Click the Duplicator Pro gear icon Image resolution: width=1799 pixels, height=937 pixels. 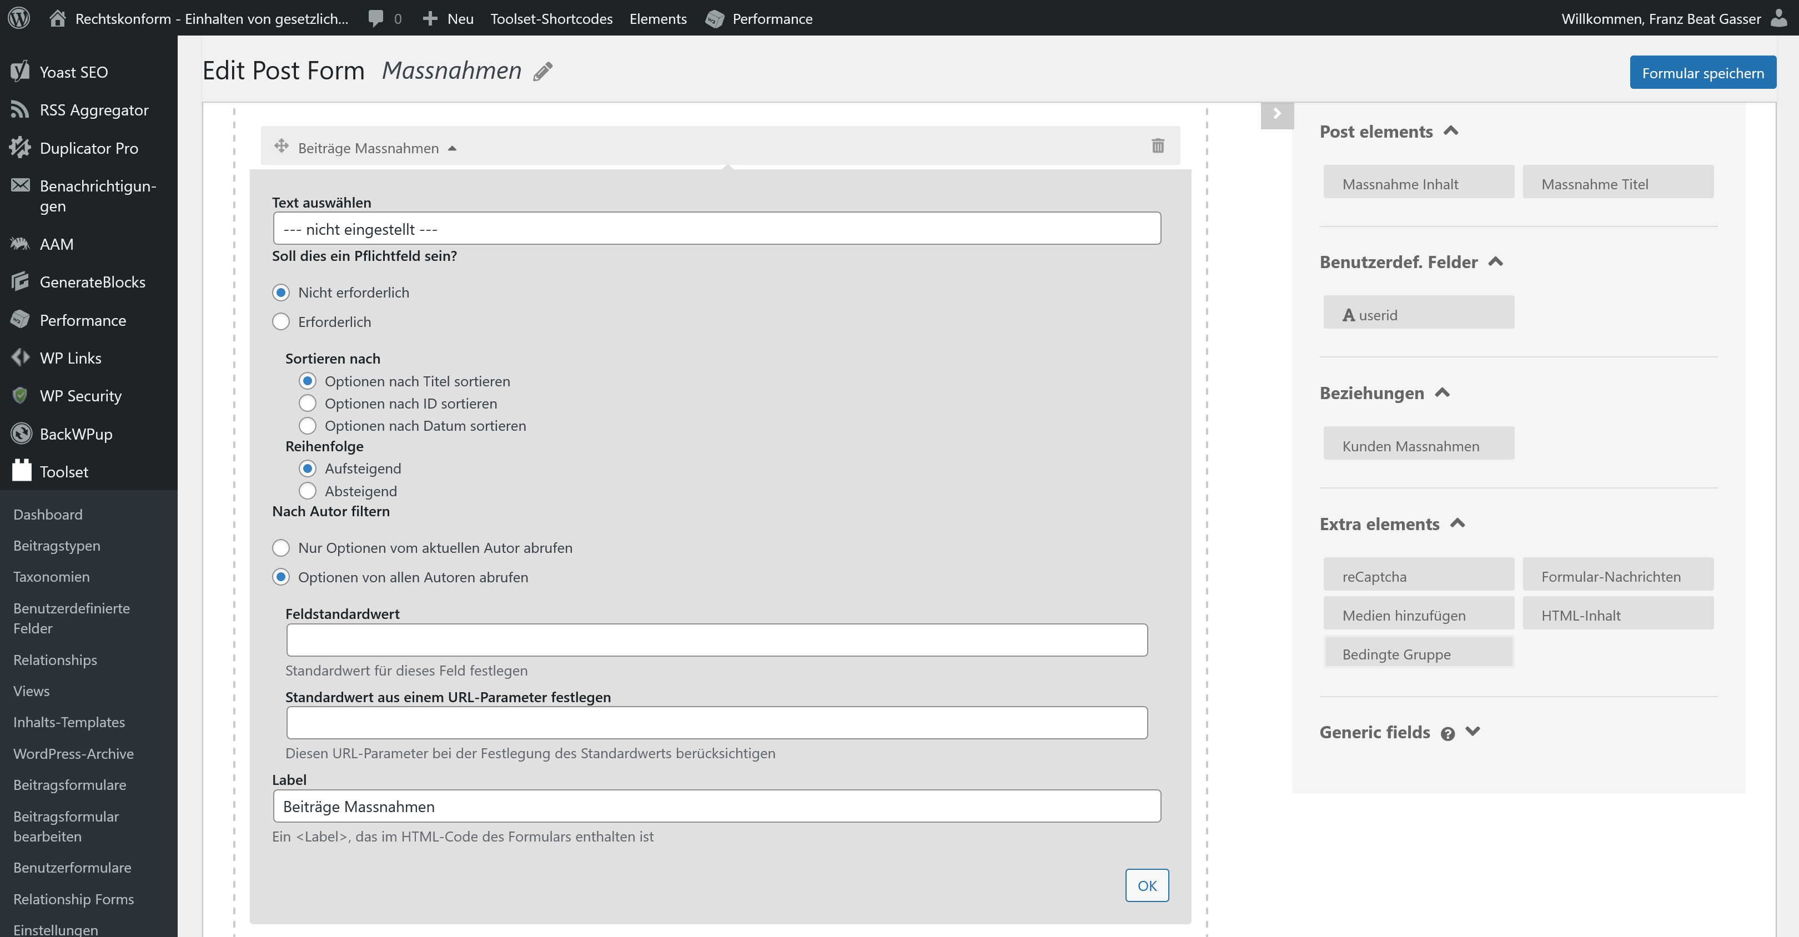[20, 147]
